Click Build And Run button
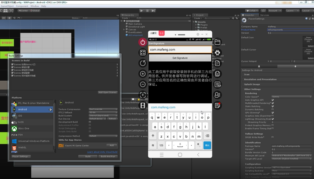 (x=108, y=156)
